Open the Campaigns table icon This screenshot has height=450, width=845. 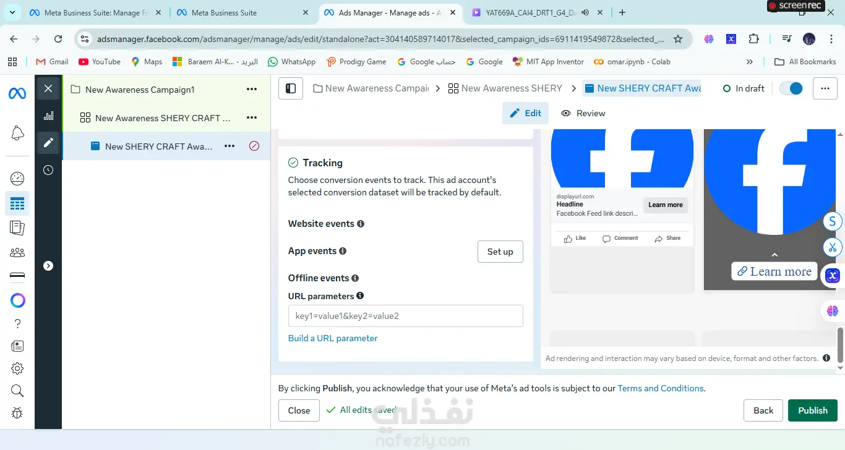pyautogui.click(x=17, y=203)
